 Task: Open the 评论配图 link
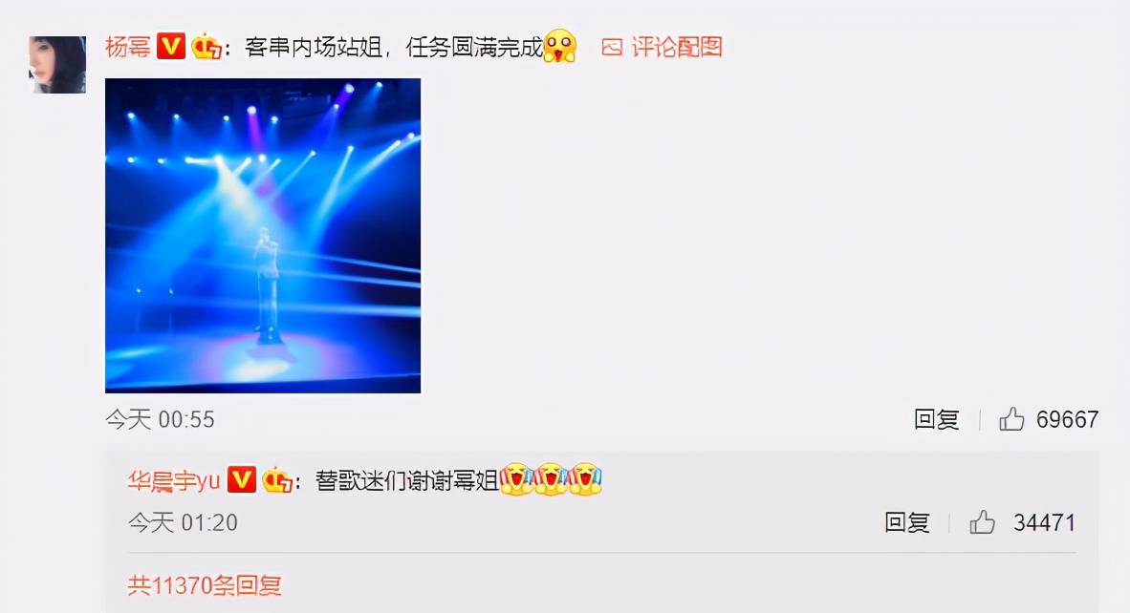677,48
